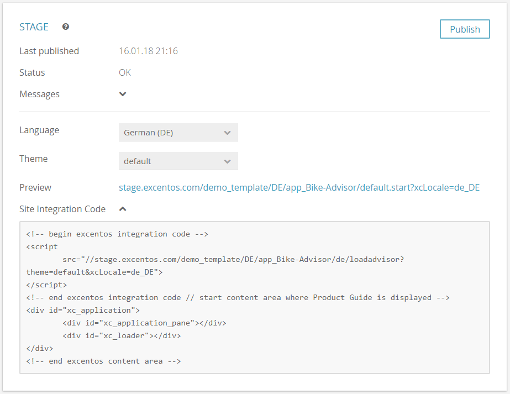Image resolution: width=510 pixels, height=394 pixels.
Task: Expand the Messages chevron
Action: point(123,94)
